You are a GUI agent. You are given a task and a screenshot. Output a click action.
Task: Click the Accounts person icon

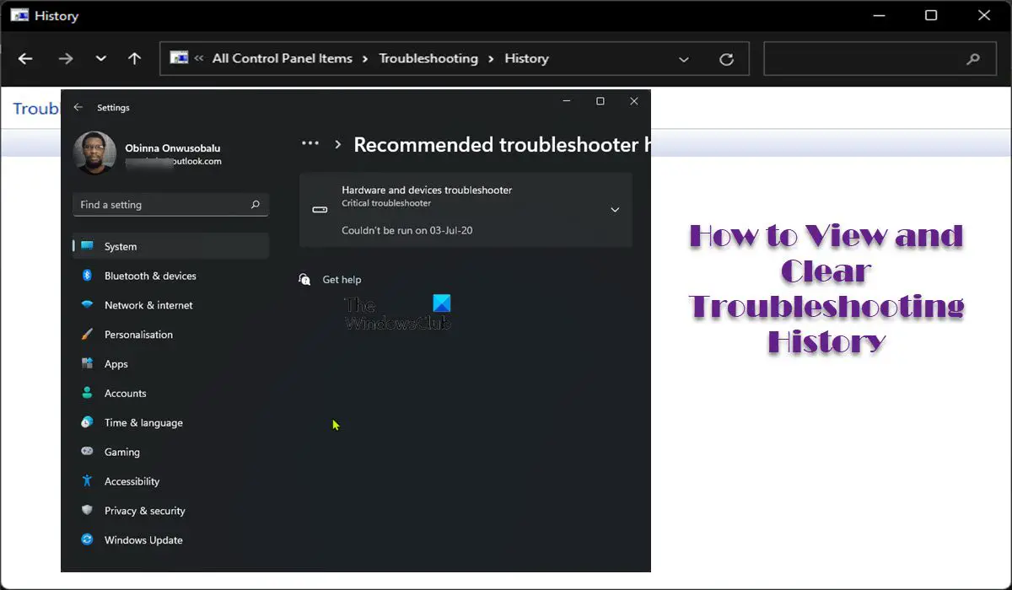87,393
